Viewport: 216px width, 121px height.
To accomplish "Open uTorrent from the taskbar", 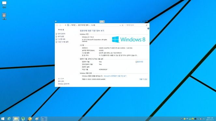I will point(23,119).
